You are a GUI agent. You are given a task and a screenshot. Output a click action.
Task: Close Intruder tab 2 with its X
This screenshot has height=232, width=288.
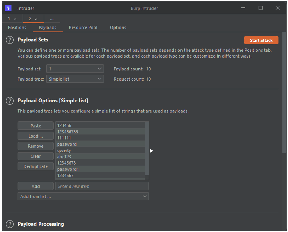tap(36, 19)
